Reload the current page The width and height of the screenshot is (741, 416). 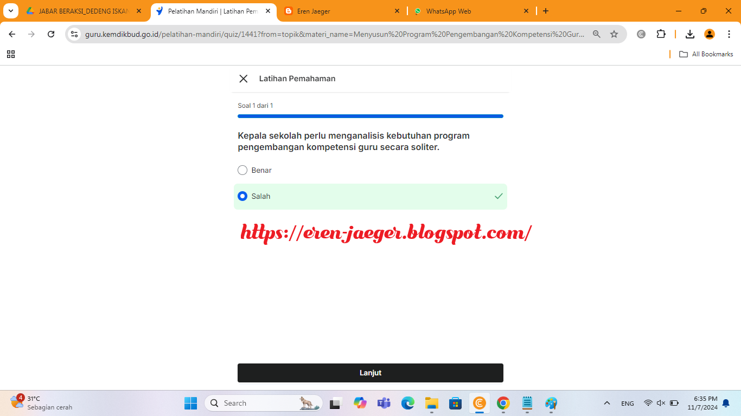point(51,34)
